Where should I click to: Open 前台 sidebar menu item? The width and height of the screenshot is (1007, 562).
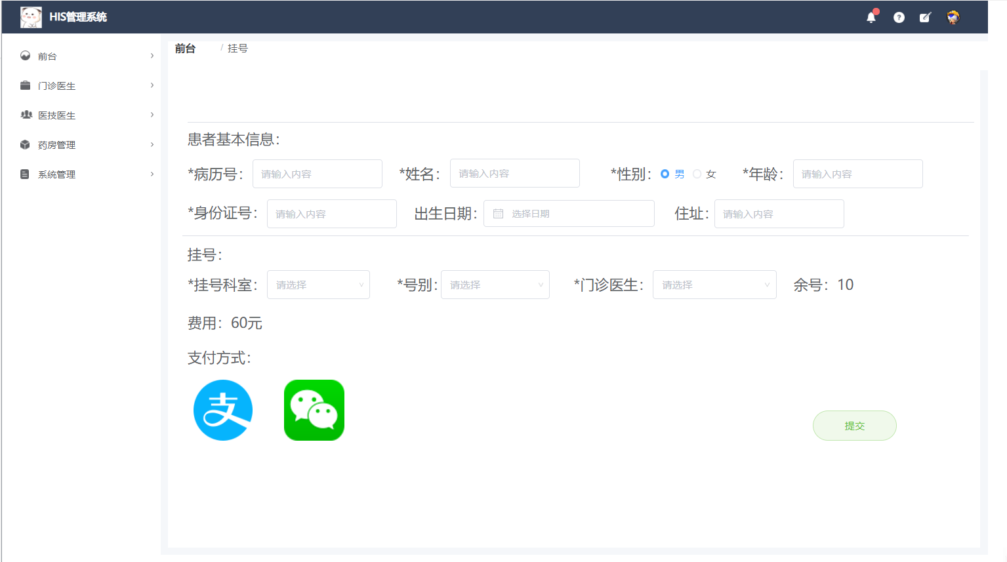point(82,56)
